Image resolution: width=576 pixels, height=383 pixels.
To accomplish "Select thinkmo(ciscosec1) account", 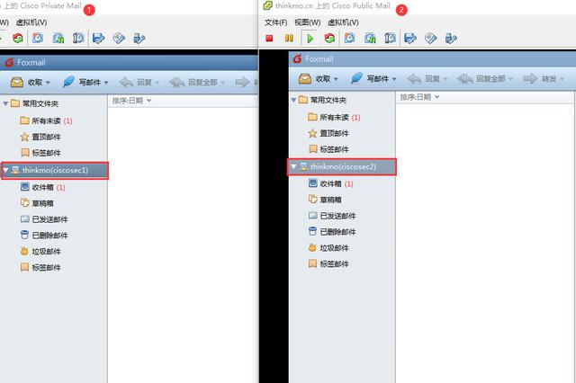I will 55,170.
